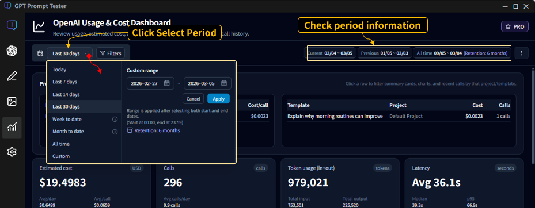Click the tokens unit badge
The height and width of the screenshot is (208, 535).
click(382, 168)
